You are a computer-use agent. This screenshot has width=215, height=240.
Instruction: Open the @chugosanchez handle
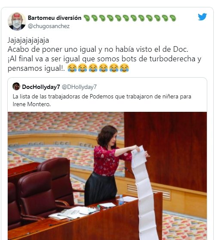click(x=49, y=26)
